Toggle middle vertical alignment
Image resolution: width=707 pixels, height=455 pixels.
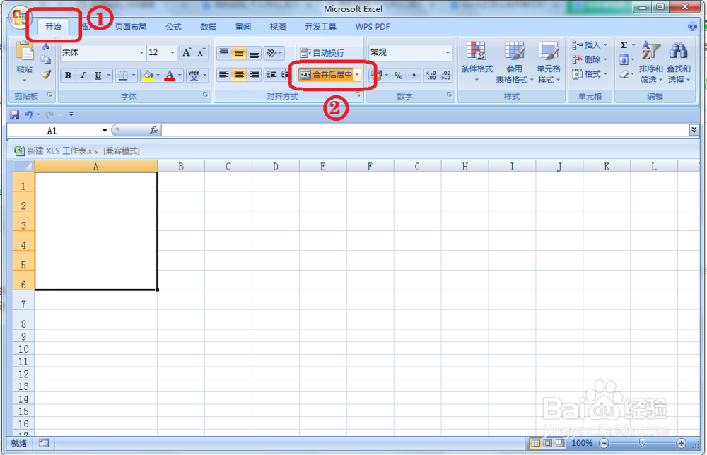[x=239, y=53]
